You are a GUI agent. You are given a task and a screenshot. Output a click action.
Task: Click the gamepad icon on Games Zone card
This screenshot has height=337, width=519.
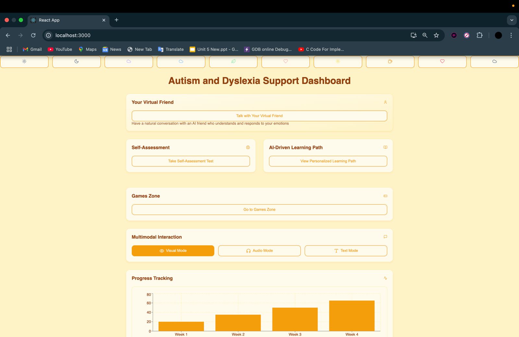click(x=385, y=196)
